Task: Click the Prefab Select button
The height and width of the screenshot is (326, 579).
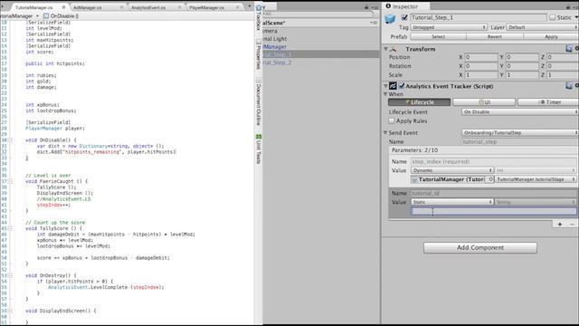Action: tap(438, 36)
